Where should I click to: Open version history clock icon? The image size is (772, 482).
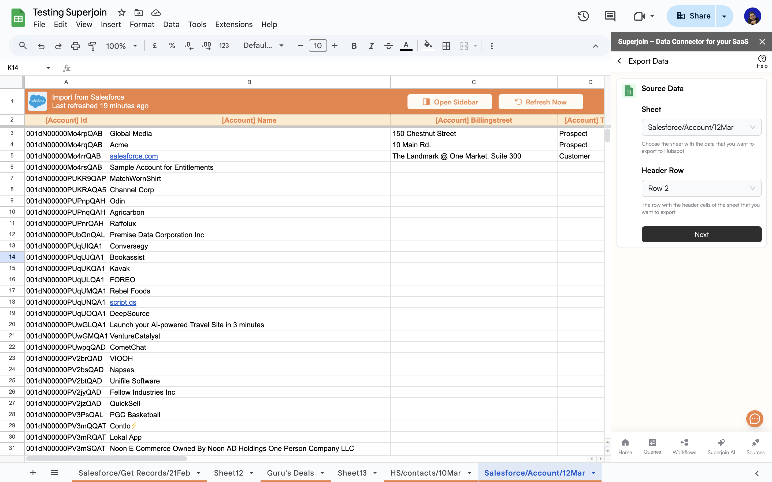point(583,16)
